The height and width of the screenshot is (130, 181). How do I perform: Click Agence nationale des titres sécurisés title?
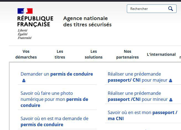[87, 21]
